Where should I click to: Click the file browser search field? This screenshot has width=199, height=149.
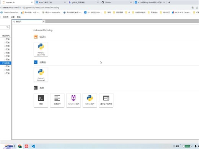tap(5, 27)
